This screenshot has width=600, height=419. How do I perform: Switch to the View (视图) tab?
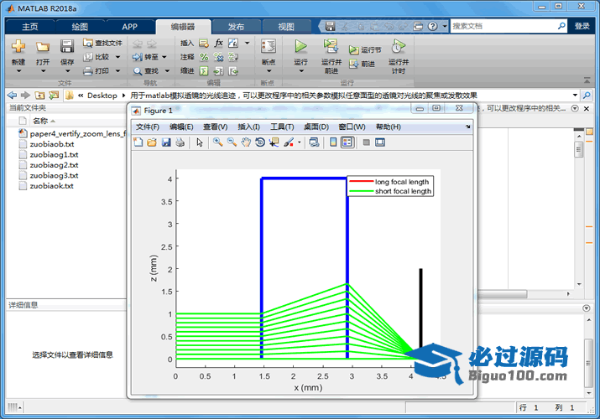coord(286,27)
